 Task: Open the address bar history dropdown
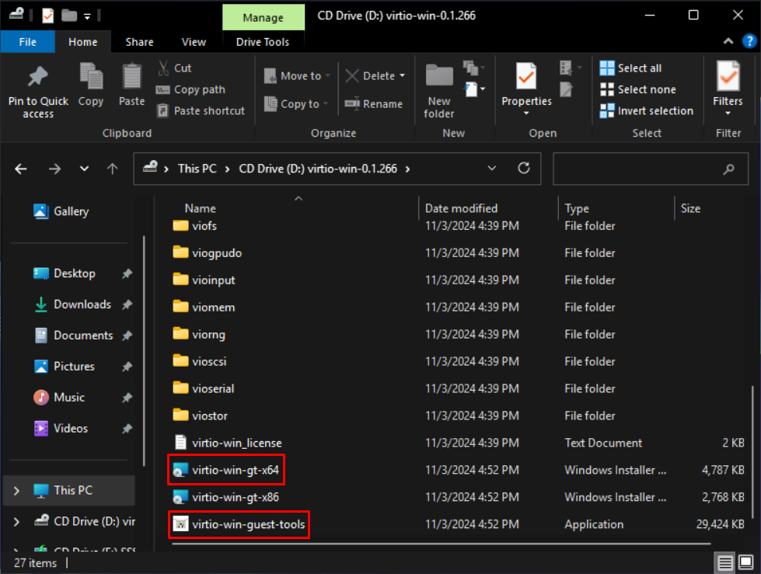[x=492, y=168]
